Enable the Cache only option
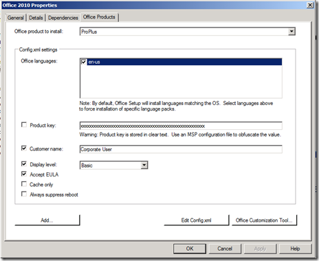The width and height of the screenshot is (319, 261). [24, 184]
